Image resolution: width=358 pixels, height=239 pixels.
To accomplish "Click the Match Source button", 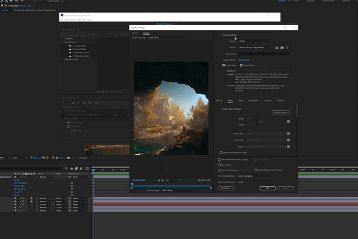I will (x=280, y=113).
